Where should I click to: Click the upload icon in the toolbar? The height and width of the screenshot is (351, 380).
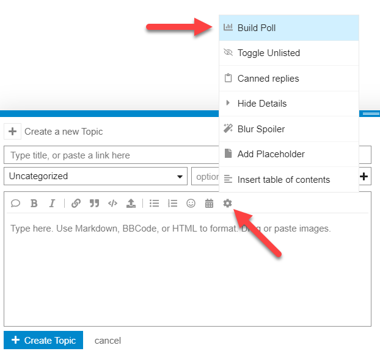pyautogui.click(x=131, y=204)
